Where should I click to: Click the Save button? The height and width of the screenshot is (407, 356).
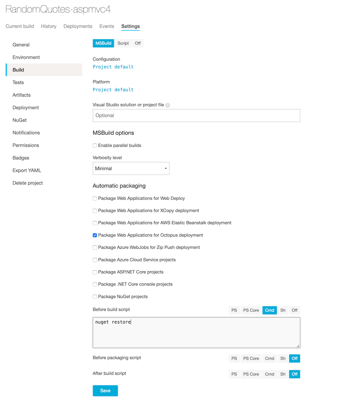[x=105, y=391]
